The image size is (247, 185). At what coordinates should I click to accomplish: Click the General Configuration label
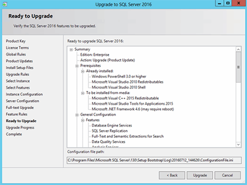tap(98, 115)
